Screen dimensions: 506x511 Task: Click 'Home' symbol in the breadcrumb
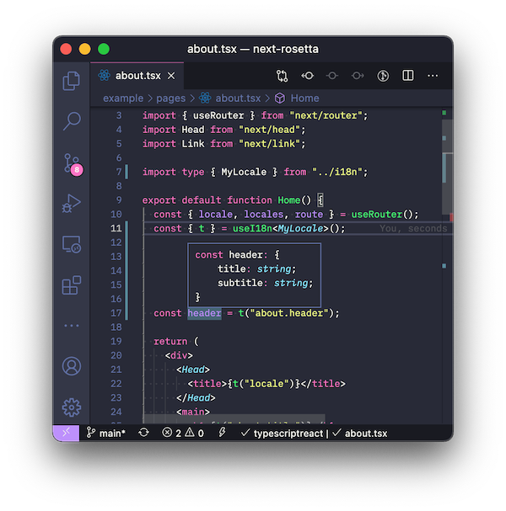pyautogui.click(x=305, y=98)
